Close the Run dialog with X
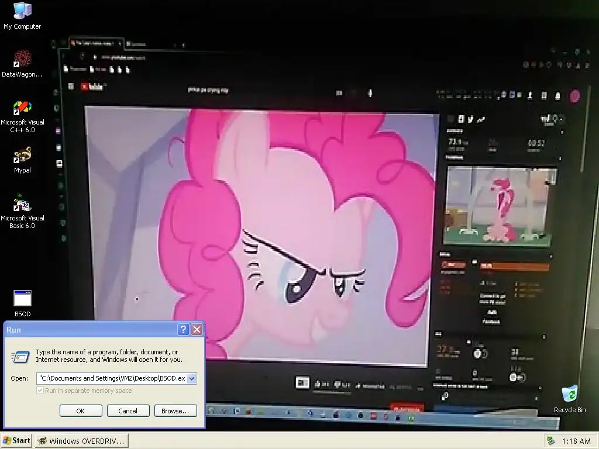The height and width of the screenshot is (449, 599). (197, 329)
